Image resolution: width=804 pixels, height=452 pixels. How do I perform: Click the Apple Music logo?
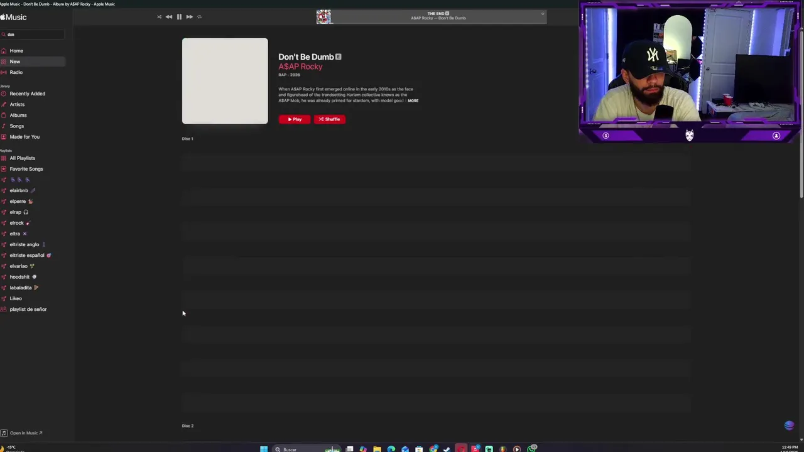[x=13, y=17]
